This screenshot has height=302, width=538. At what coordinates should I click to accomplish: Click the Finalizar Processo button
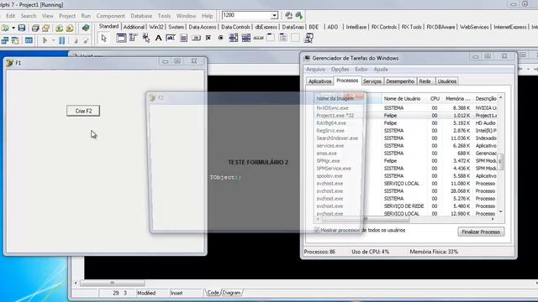click(x=481, y=232)
